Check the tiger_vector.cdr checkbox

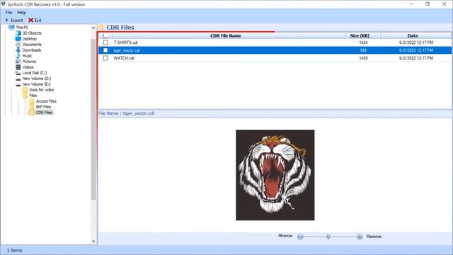point(105,50)
